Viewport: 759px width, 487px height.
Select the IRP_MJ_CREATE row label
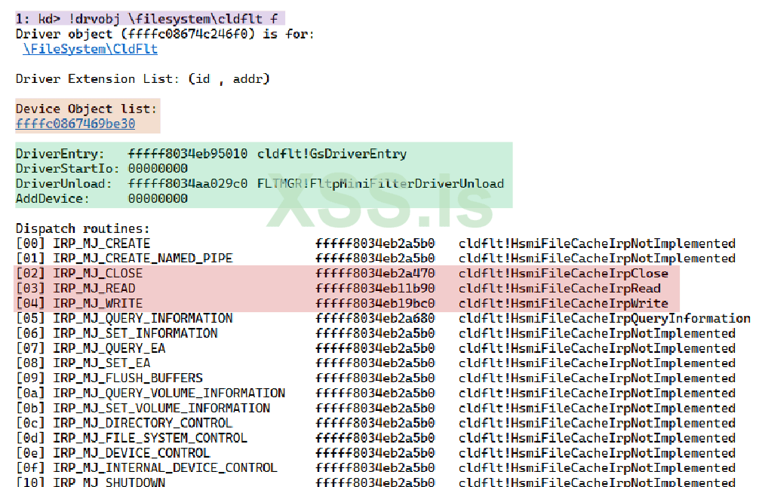102,244
